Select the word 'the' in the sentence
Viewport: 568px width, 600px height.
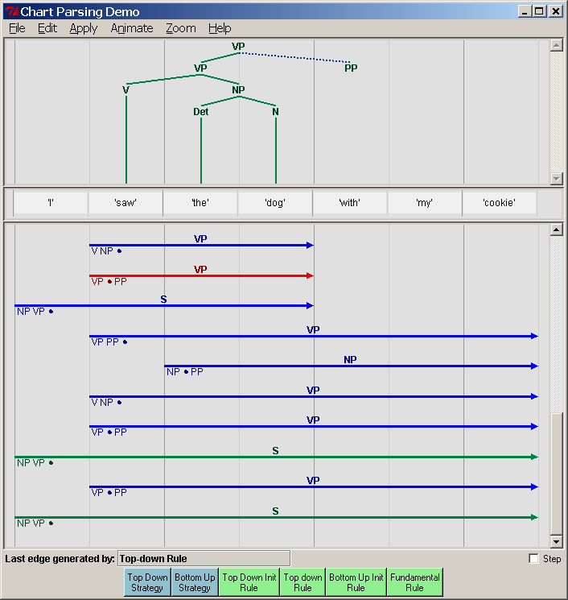click(x=200, y=202)
